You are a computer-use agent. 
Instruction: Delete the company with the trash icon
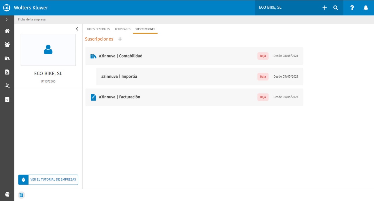click(21, 195)
